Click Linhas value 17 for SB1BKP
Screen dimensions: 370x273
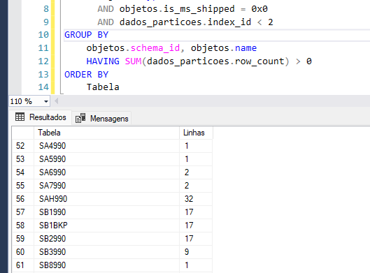196,226
